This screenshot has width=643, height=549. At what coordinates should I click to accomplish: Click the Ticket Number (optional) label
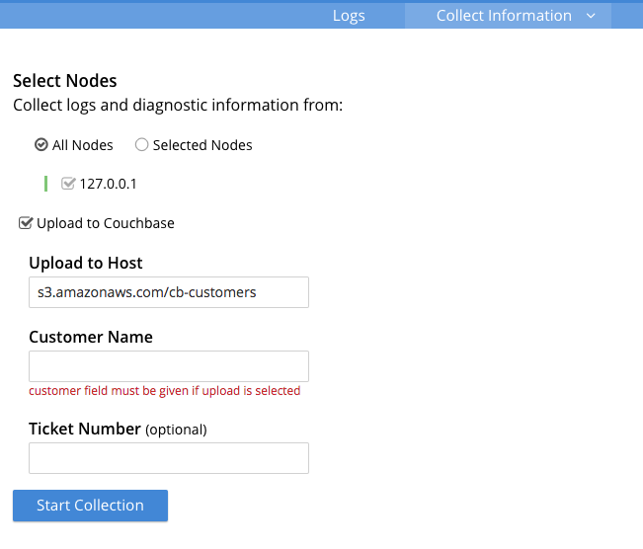pyautogui.click(x=118, y=429)
